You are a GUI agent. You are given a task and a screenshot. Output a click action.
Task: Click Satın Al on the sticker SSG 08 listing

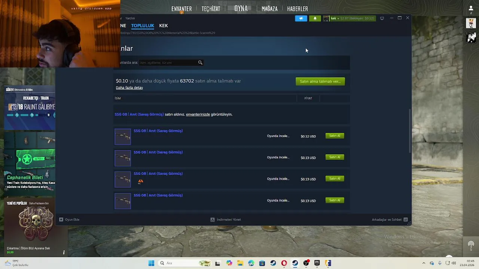[335, 179]
